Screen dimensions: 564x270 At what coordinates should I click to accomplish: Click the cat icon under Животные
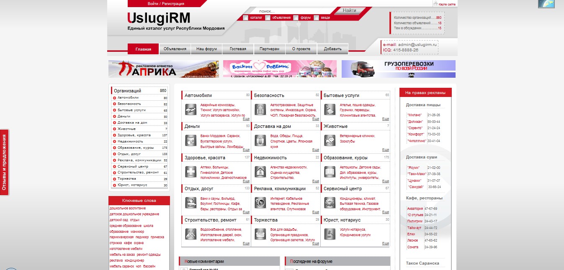330,140
